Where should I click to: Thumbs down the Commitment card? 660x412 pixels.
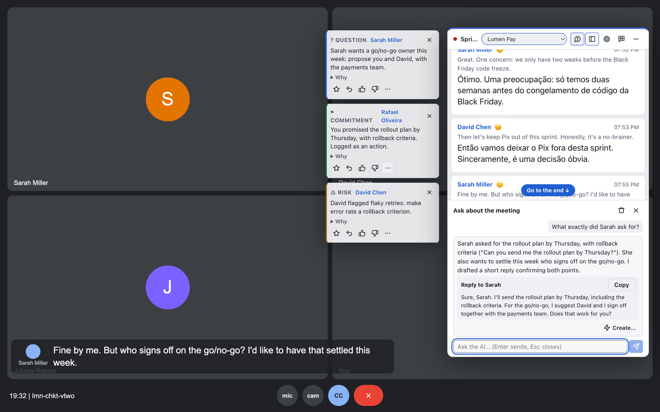click(x=375, y=168)
